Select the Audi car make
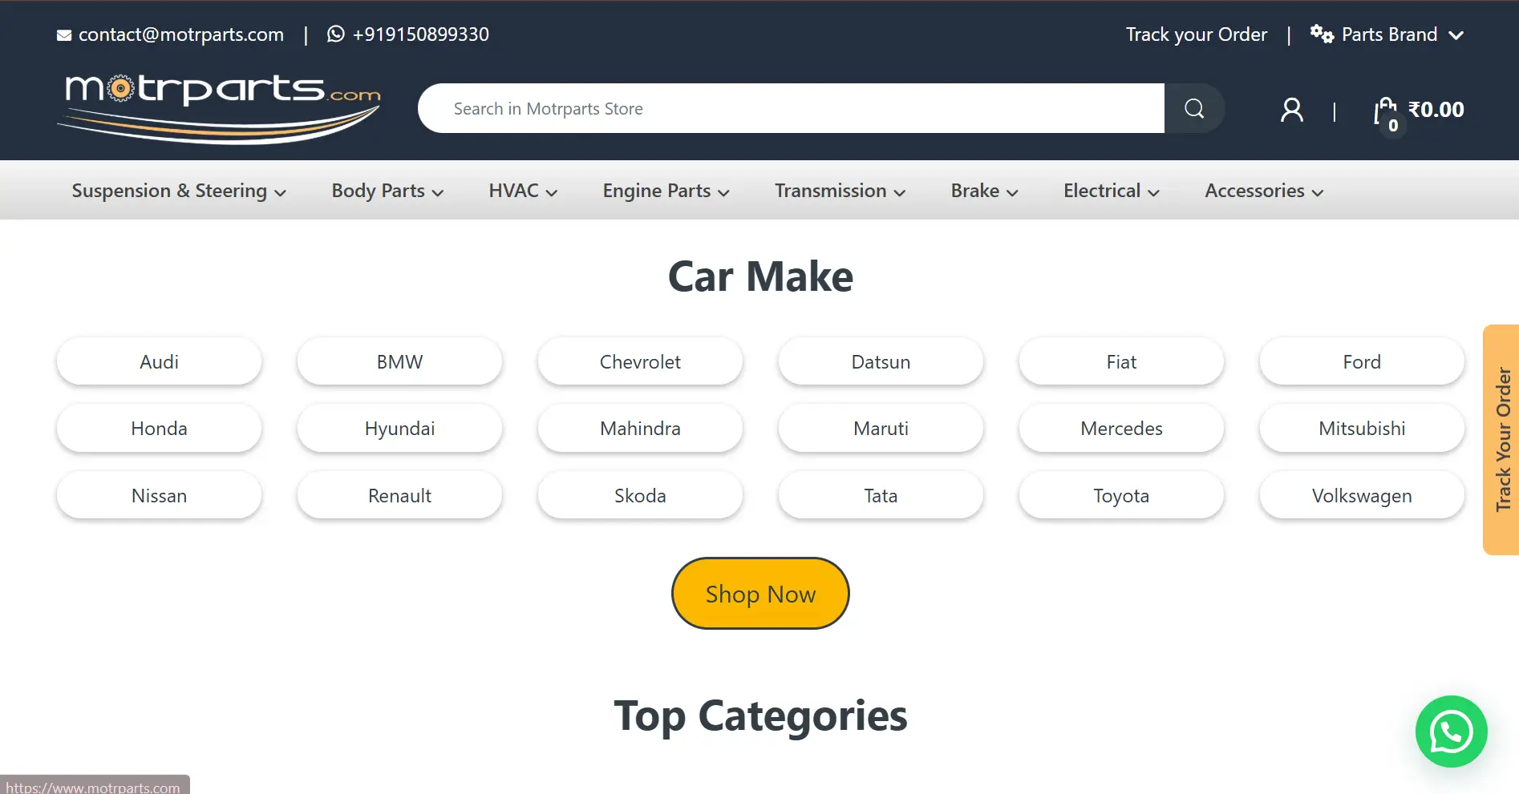The image size is (1519, 794). (159, 361)
